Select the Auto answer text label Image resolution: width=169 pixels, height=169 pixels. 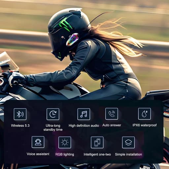coord(112,125)
